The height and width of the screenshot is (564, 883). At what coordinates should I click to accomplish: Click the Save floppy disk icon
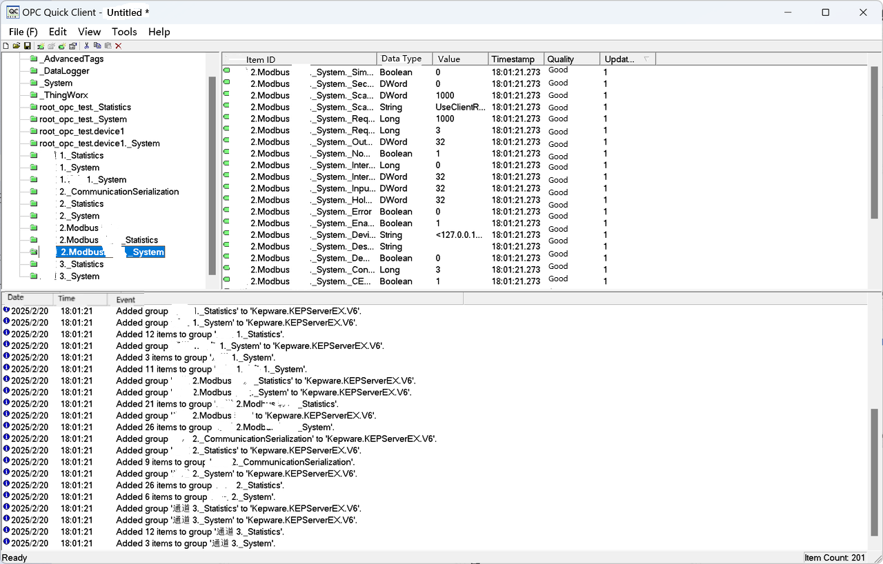27,46
